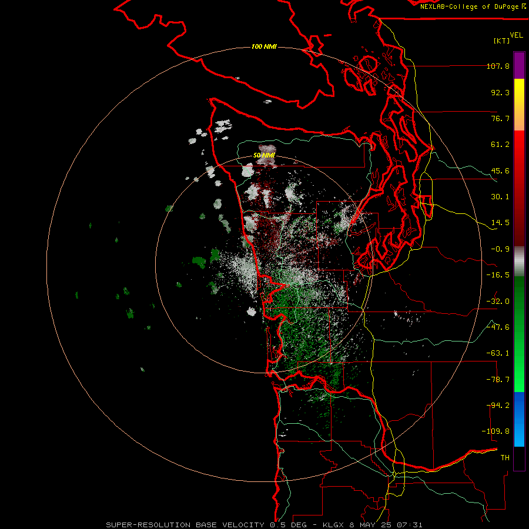Click the -94.2 velocity scale value
The height and width of the screenshot is (529, 529).
[498, 406]
